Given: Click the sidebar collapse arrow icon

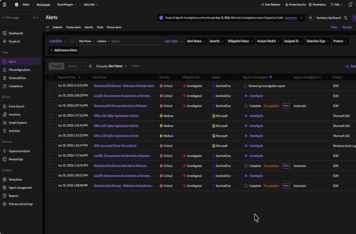Looking at the screenshot, I should 16,5.
